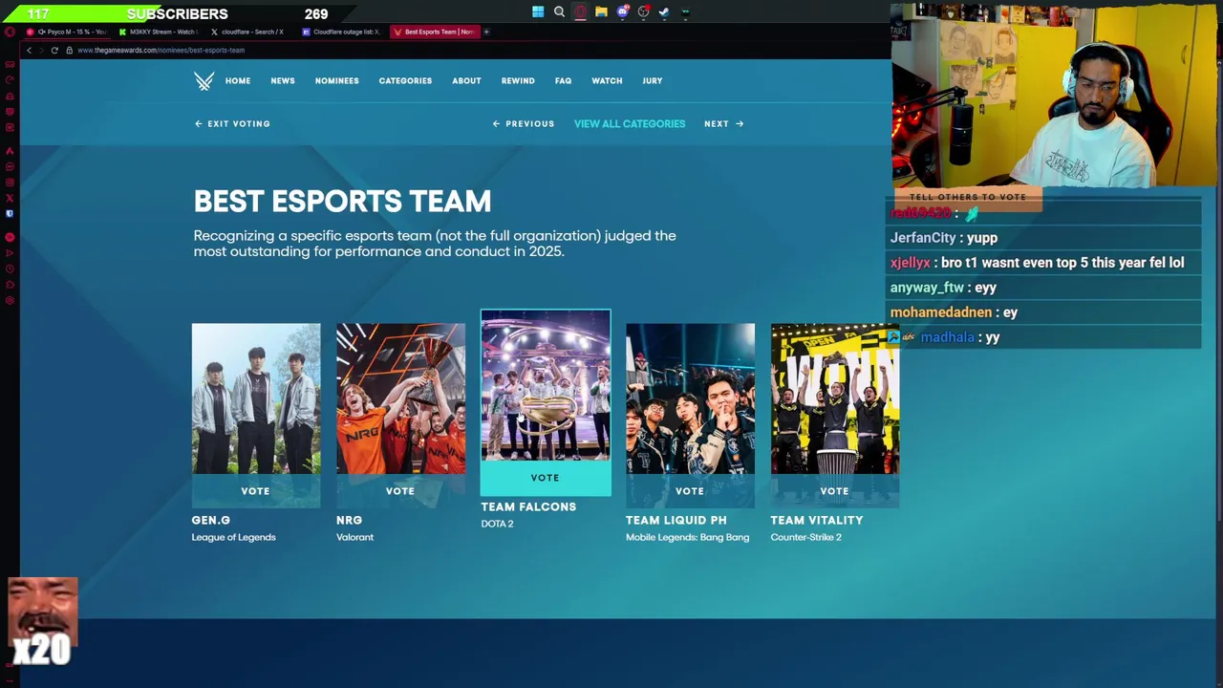Open File Explorer from the taskbar
1223x688 pixels.
[x=601, y=12]
